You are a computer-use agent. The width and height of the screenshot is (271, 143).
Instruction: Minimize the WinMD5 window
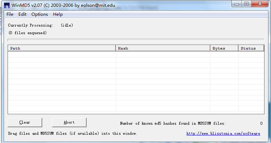pos(237,4)
